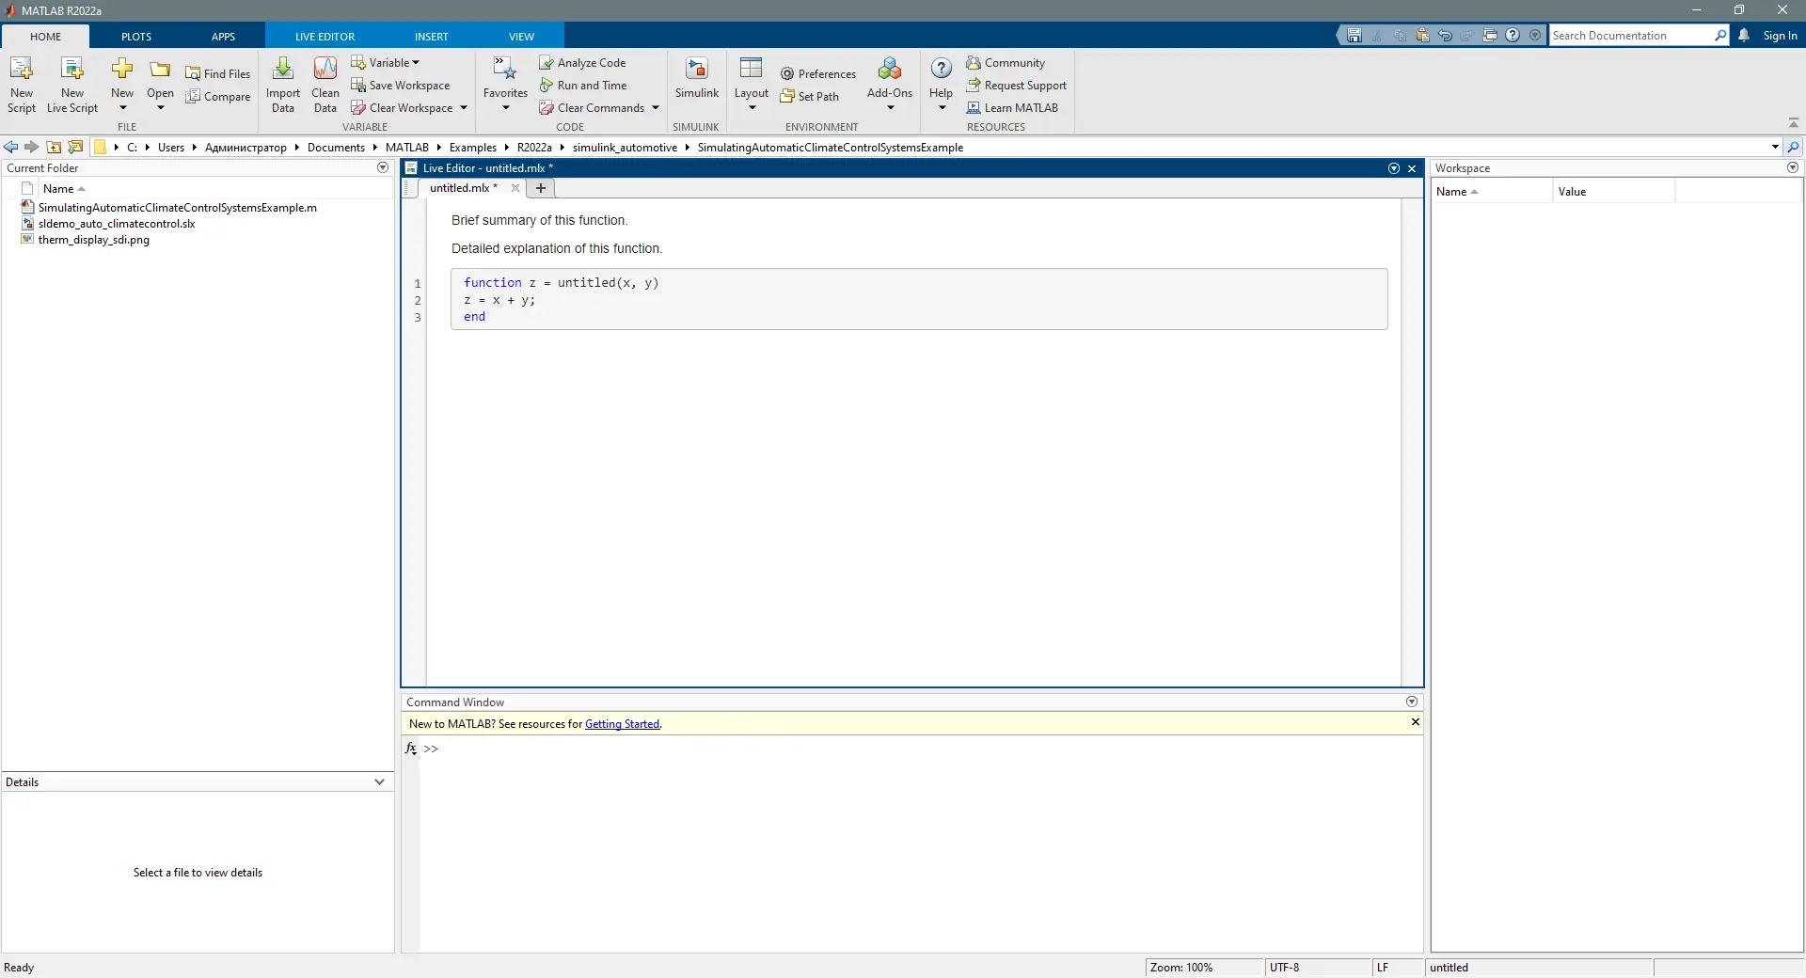Viewport: 1806px width, 978px height.
Task: Open Current Folder panel actions menu
Action: pyautogui.click(x=383, y=167)
